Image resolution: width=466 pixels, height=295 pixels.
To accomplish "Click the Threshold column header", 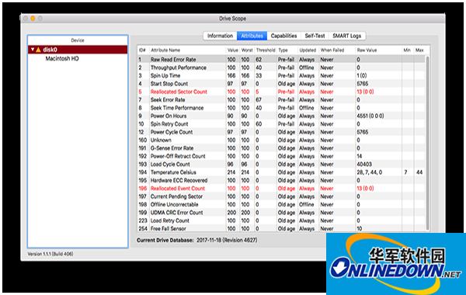I will (266, 50).
